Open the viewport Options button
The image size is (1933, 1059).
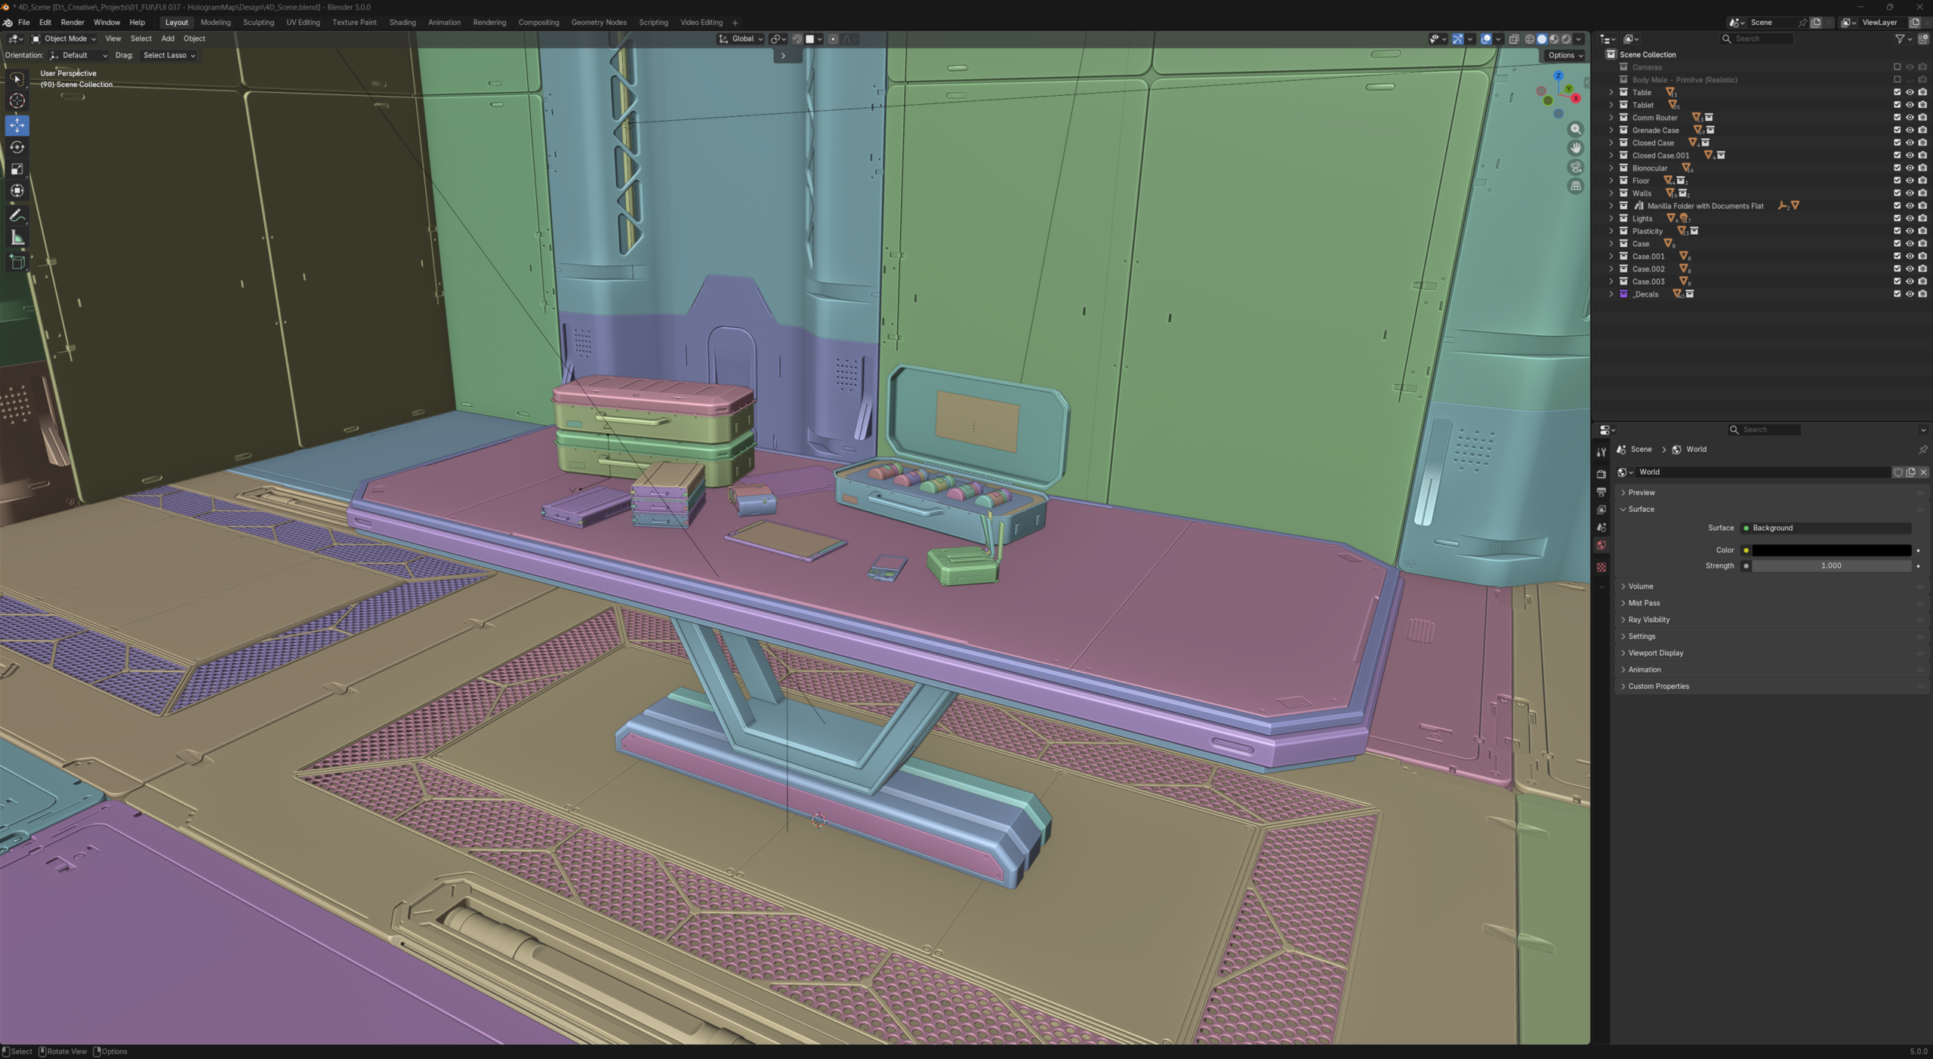click(1565, 56)
